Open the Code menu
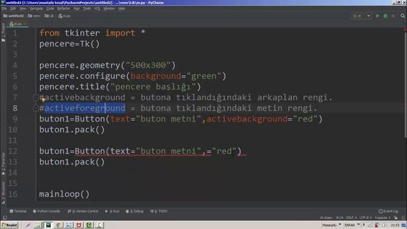The width and height of the screenshot is (407, 229). (x=50, y=8)
